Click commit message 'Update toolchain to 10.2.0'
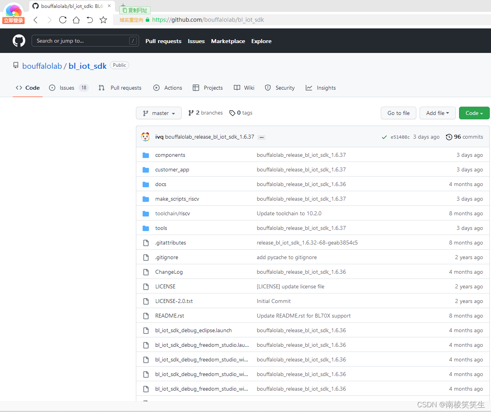Screen dimensions: 491x412 289,214
